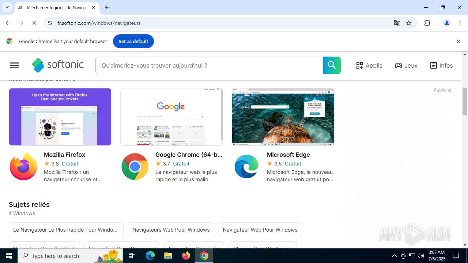Click the page vertical scrollbar thumb

465,102
